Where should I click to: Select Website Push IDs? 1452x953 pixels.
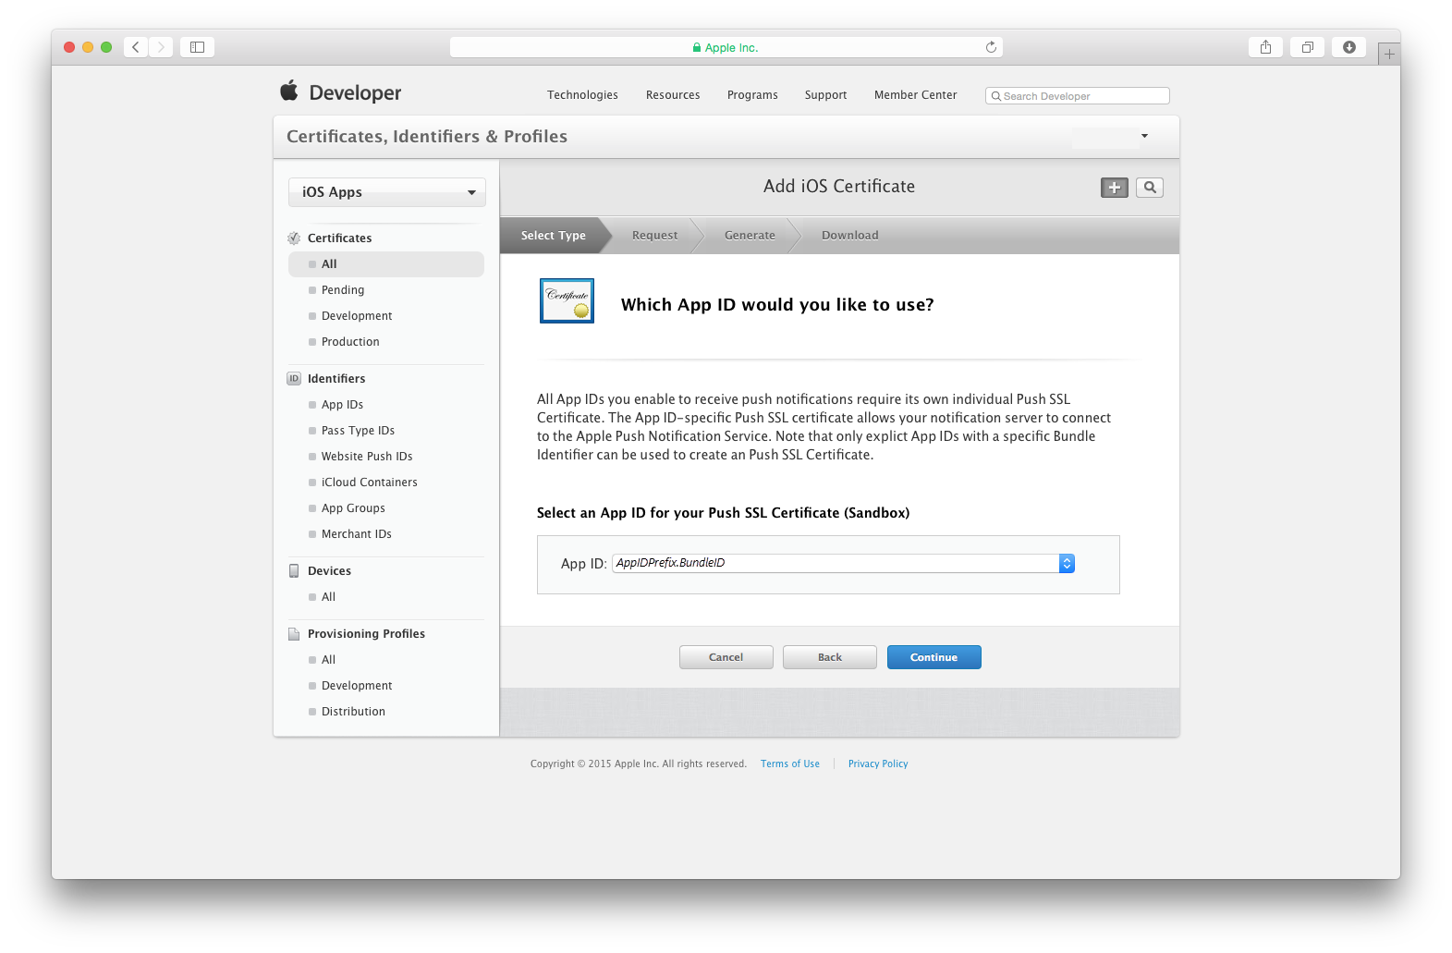[x=367, y=457]
